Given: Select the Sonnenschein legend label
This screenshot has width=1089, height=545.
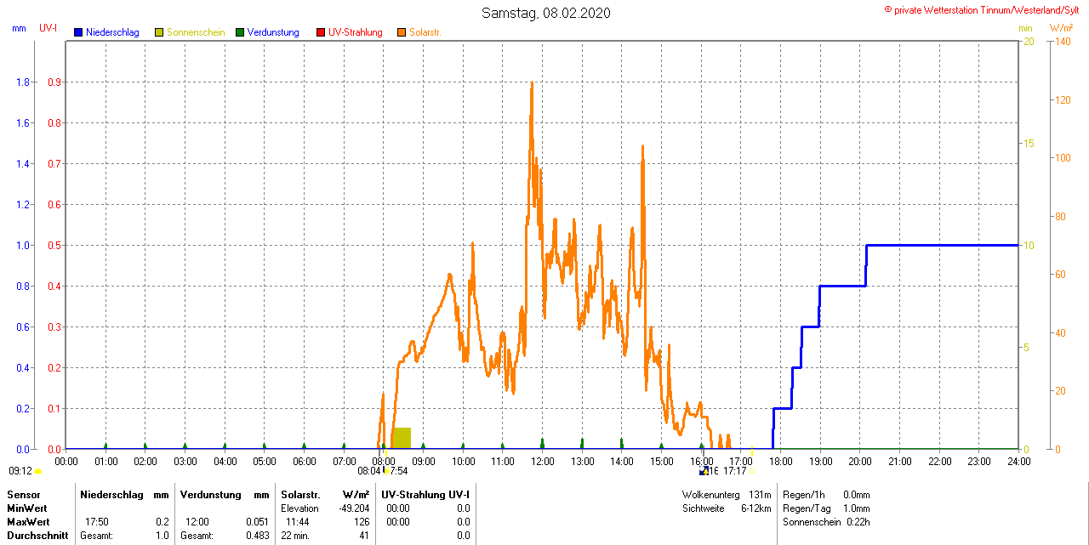Looking at the screenshot, I should (196, 32).
